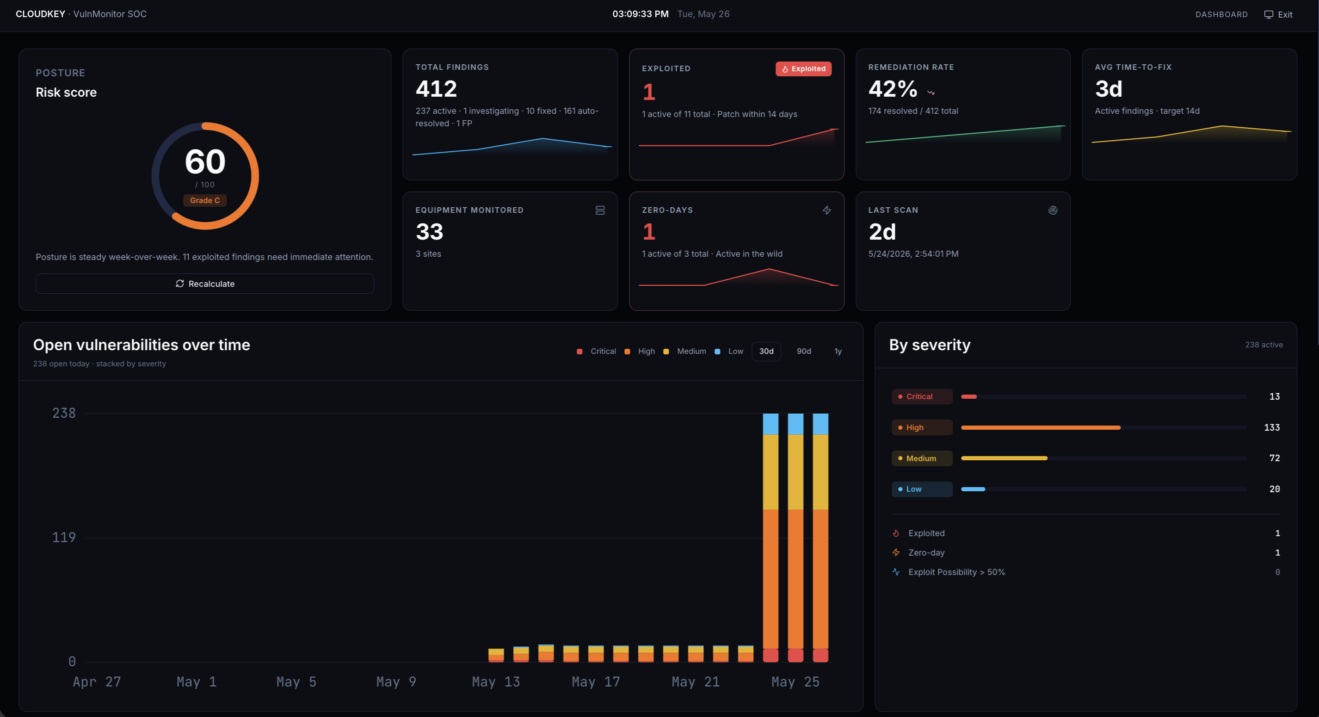
Task: Click the radar icon on Last Scan card
Action: click(x=1053, y=210)
